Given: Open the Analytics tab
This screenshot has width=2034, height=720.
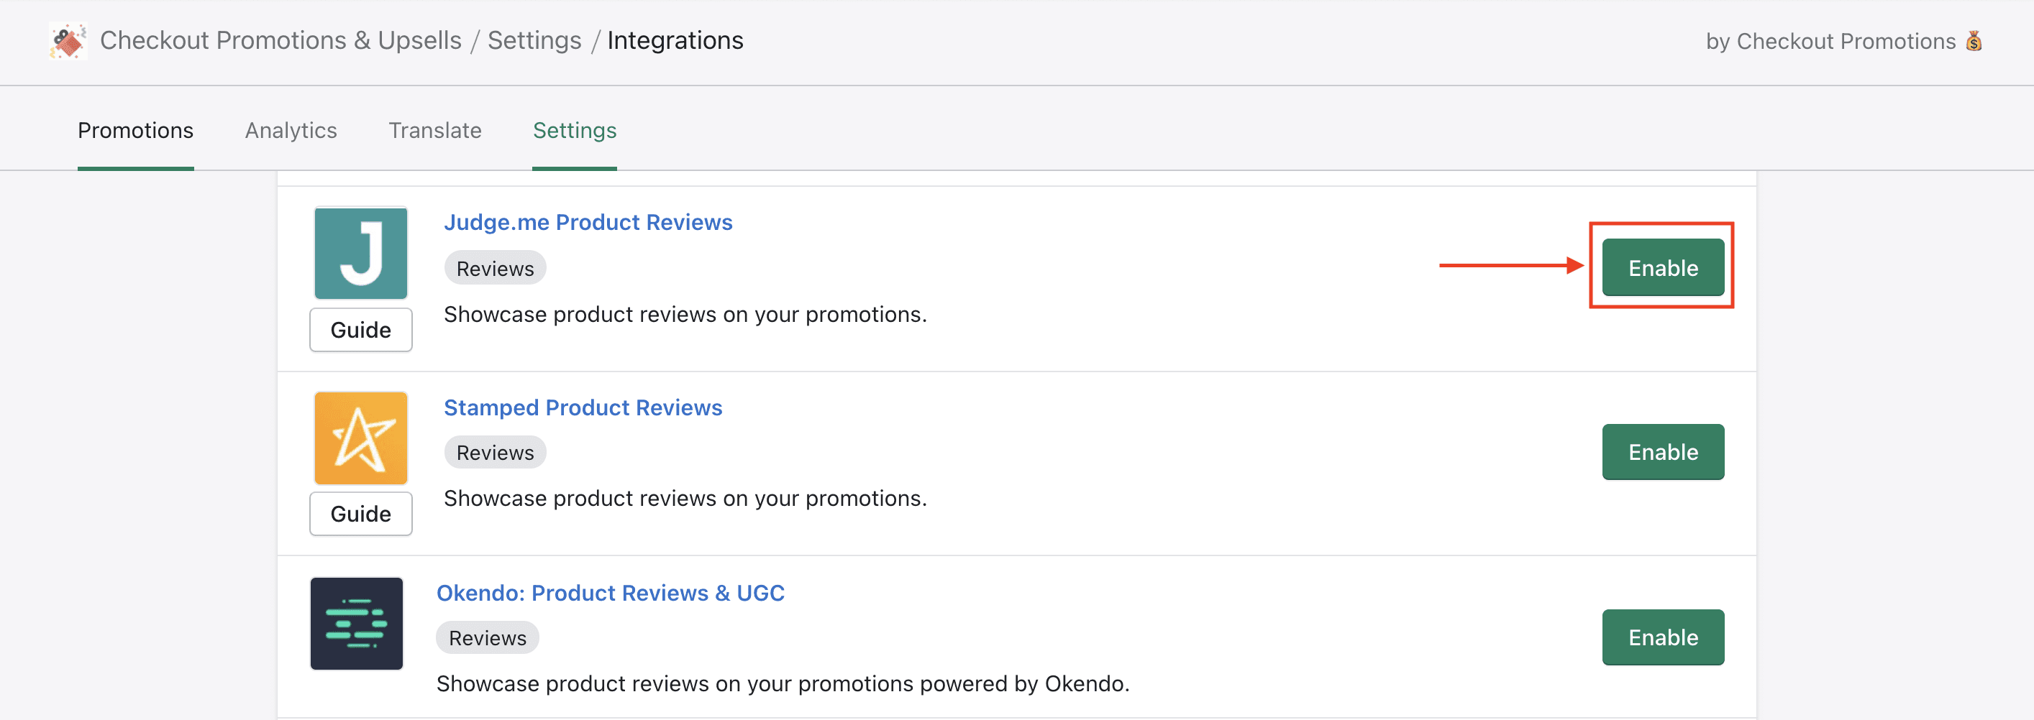Looking at the screenshot, I should point(291,130).
